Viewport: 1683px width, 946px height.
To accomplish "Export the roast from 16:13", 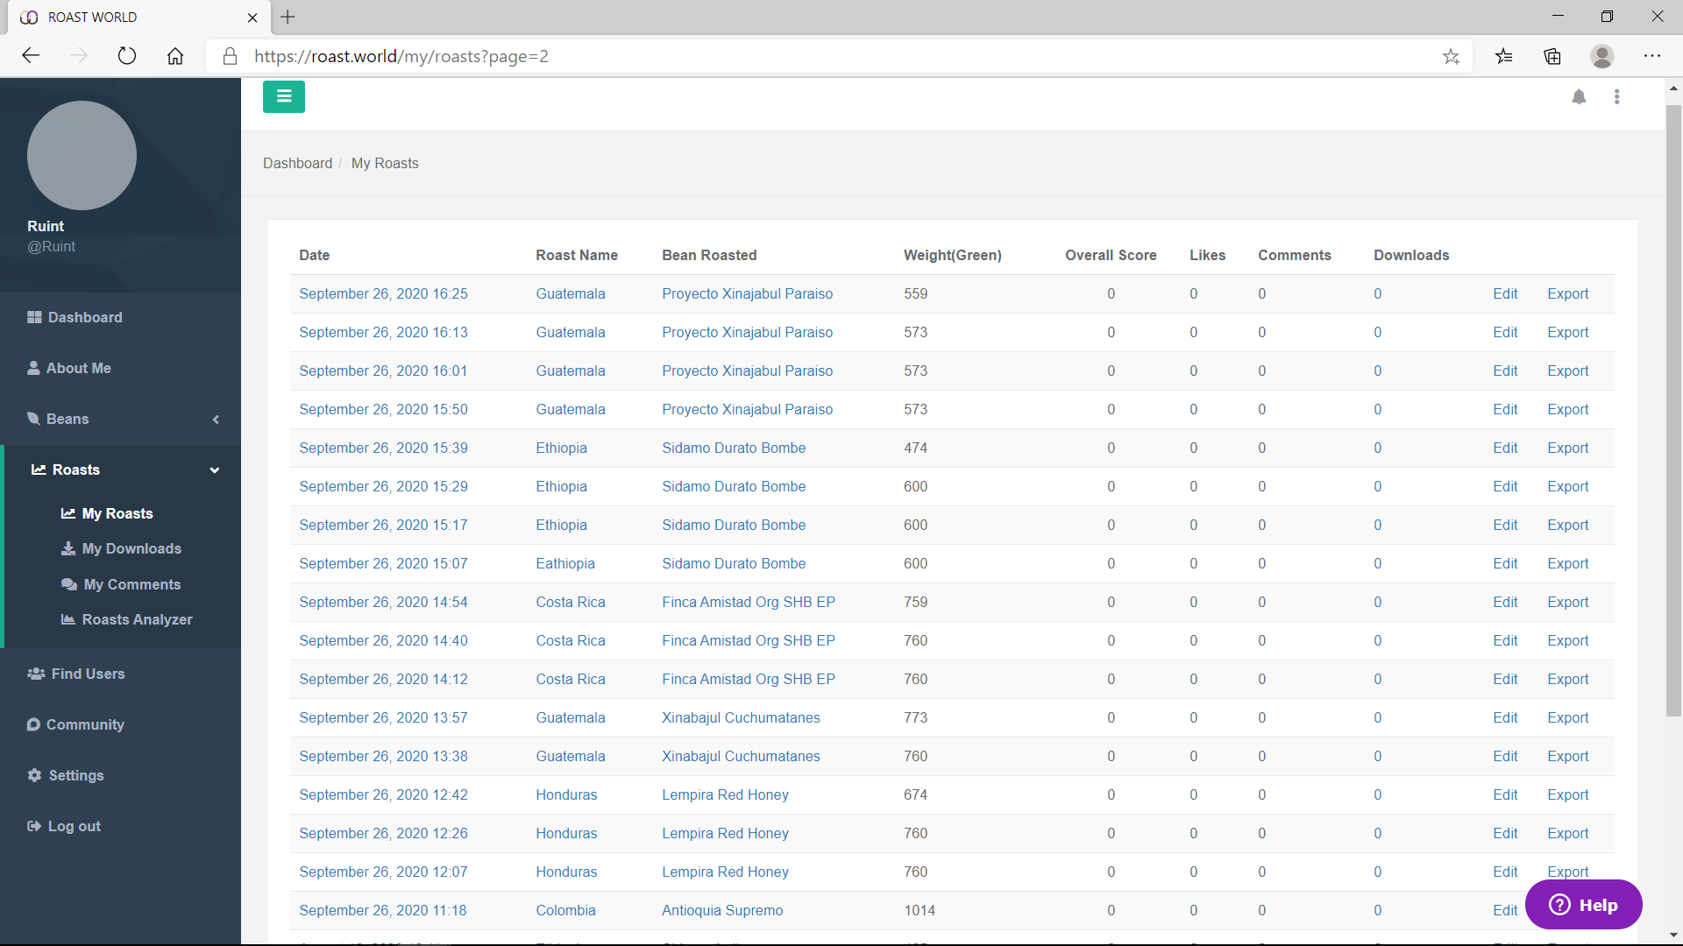I will [1567, 332].
